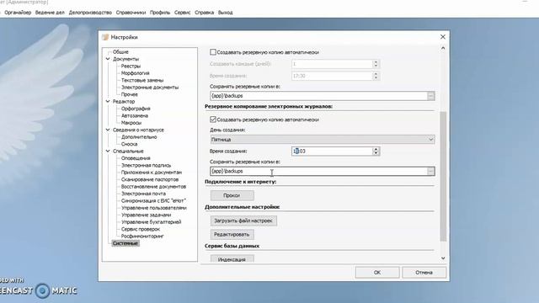The height and width of the screenshot is (303, 539).
Task: Select Оповещения tree item
Action: (x=136, y=158)
